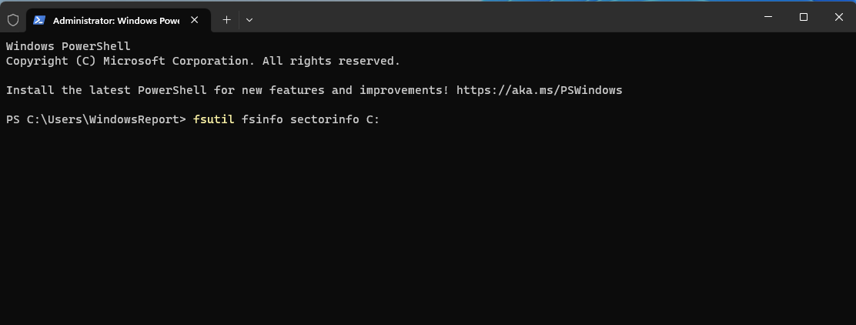The image size is (856, 325).
Task: Open the aka.ms/PSWindows link
Action: click(539, 90)
